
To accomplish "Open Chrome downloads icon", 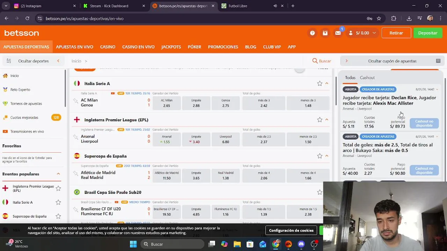I will point(409,18).
